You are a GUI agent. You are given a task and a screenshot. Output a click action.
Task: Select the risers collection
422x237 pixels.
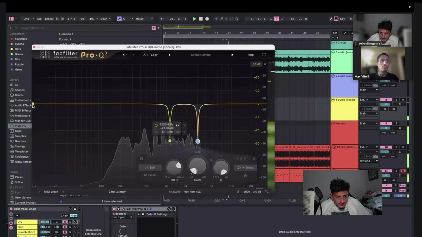coord(18,69)
